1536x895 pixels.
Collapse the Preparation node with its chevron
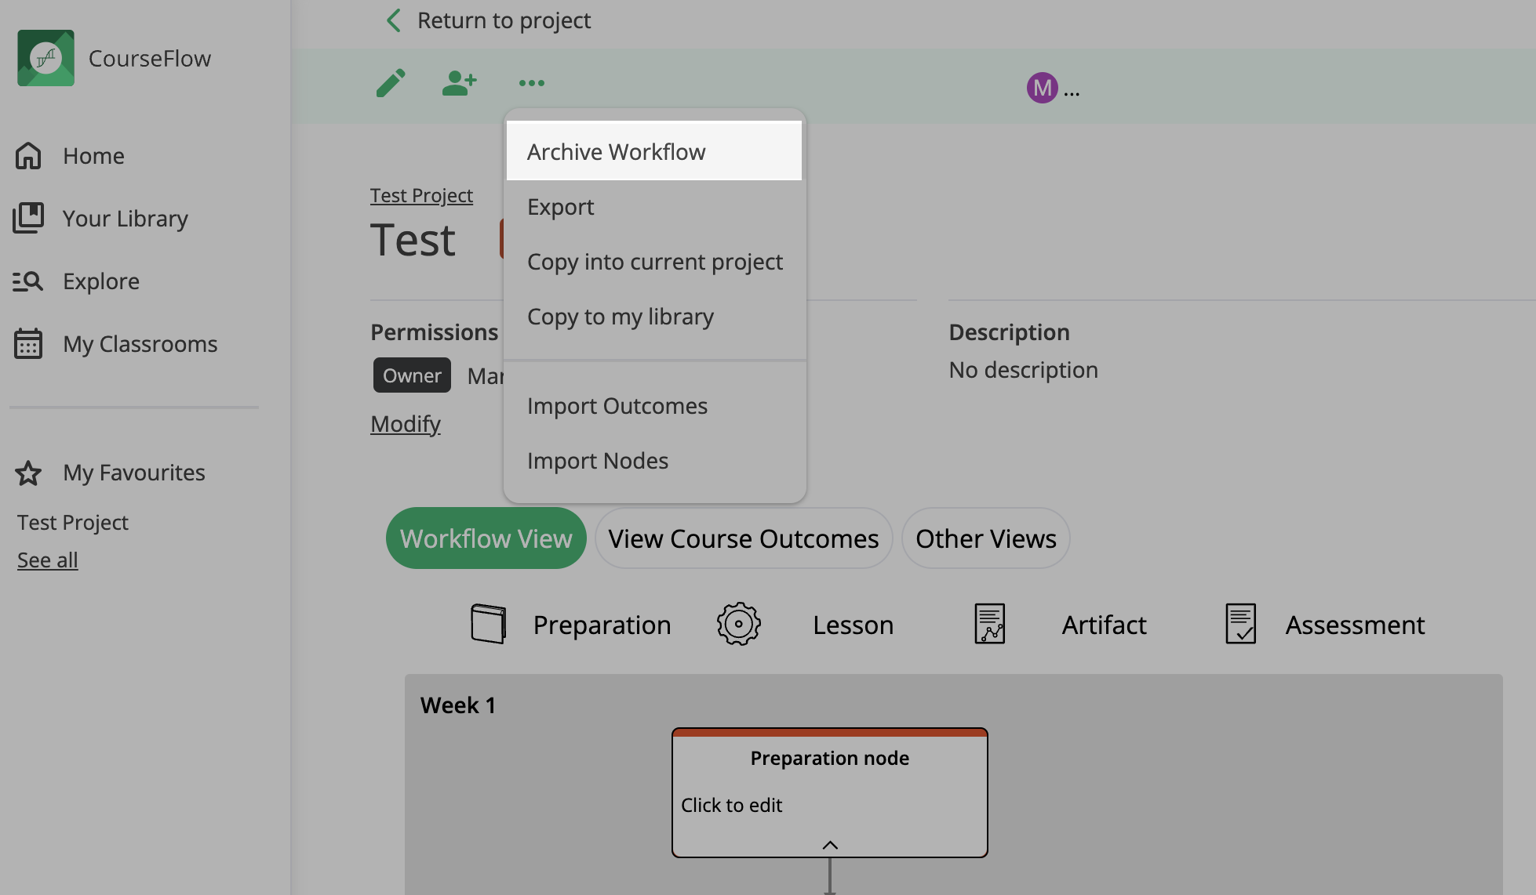tap(830, 845)
